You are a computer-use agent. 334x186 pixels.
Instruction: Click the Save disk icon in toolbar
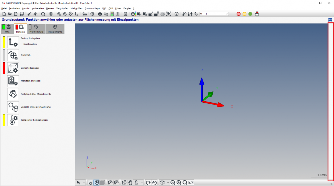pyautogui.click(x=21, y=14)
